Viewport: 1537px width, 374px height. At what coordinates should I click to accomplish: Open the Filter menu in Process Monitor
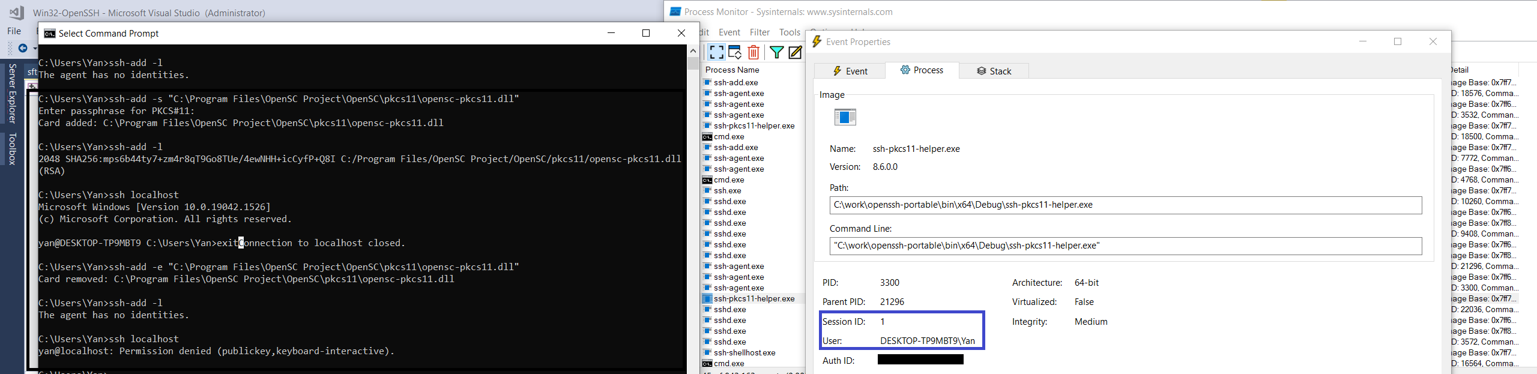click(x=759, y=32)
